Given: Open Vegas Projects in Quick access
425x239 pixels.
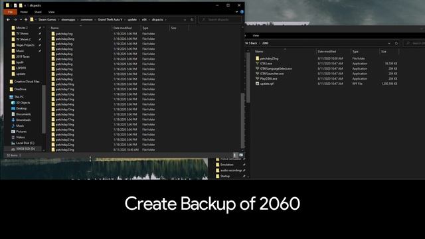Looking at the screenshot, I should coord(25,45).
